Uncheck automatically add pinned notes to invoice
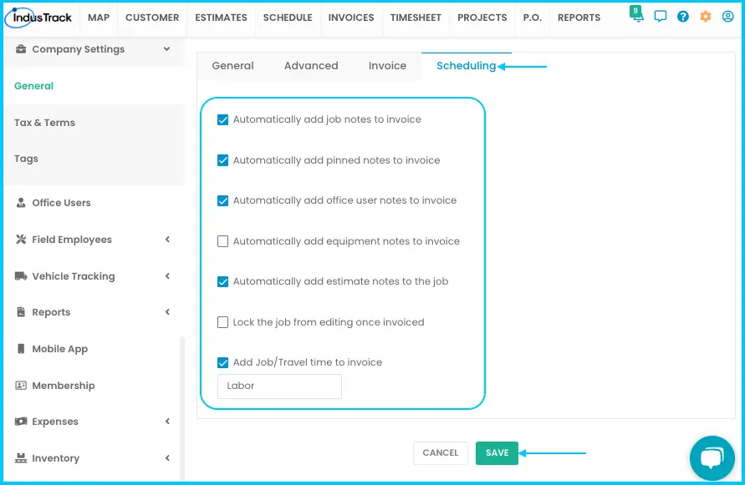 [x=223, y=160]
